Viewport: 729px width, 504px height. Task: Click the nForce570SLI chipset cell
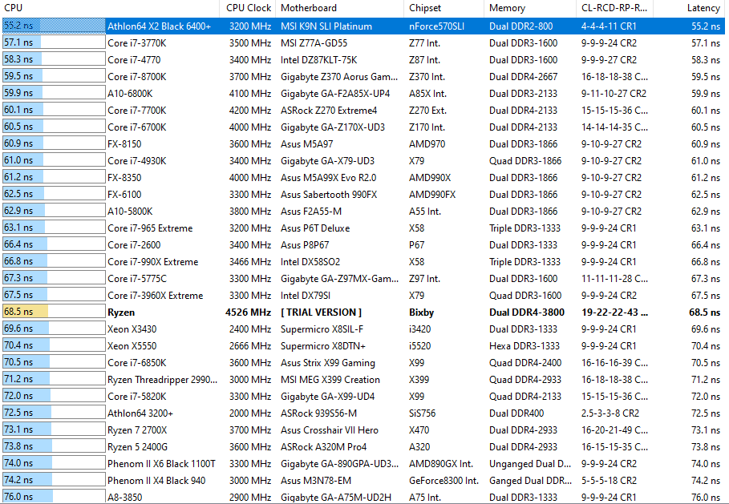436,26
